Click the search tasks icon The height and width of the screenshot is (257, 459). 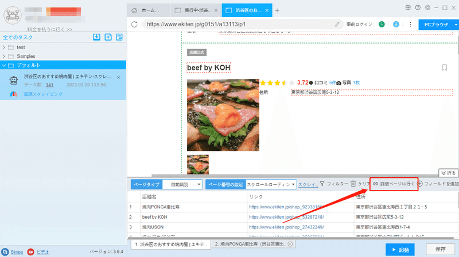click(119, 37)
